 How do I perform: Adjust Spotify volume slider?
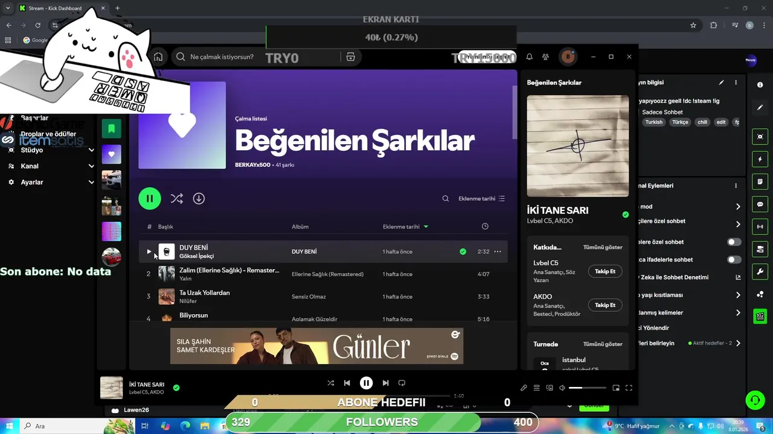coord(587,388)
